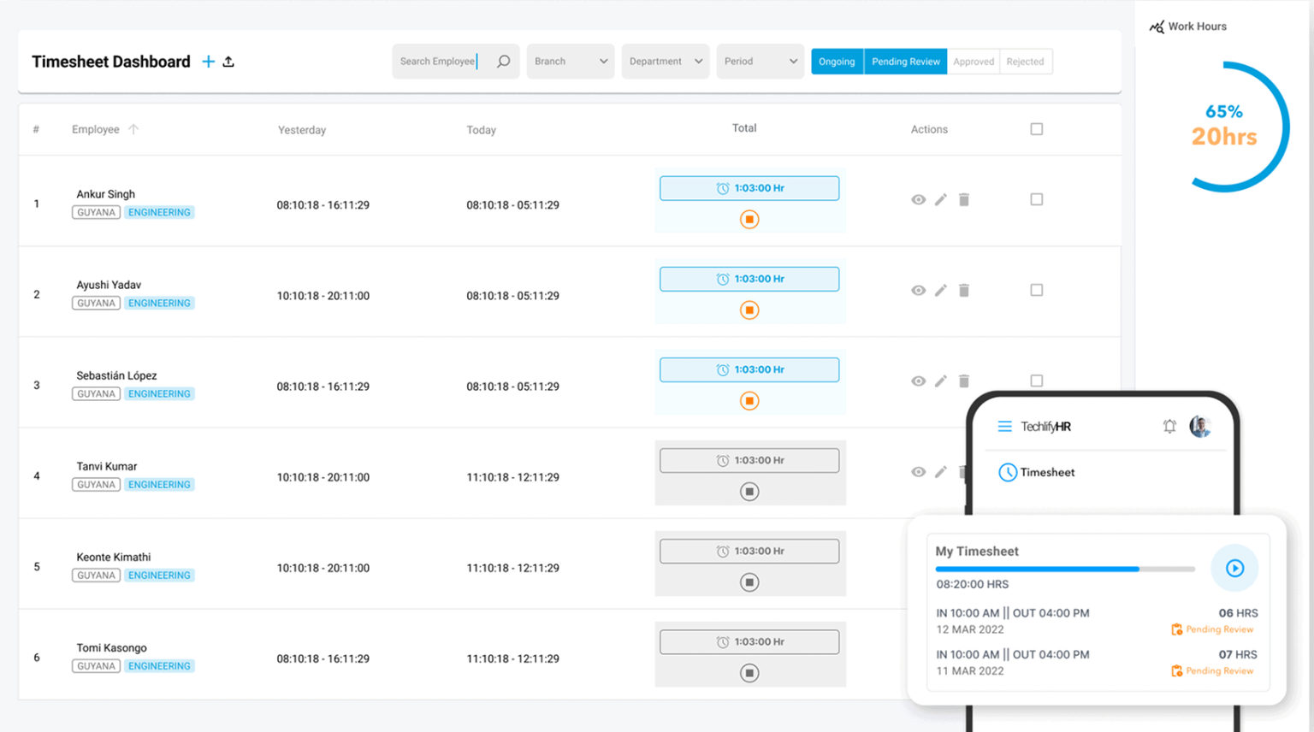Select the Pending Review tab

[x=906, y=62]
